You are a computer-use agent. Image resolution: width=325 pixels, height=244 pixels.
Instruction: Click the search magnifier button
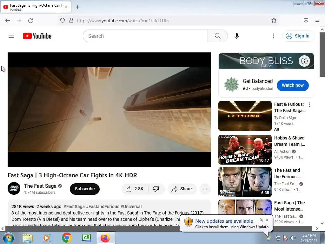[217, 36]
